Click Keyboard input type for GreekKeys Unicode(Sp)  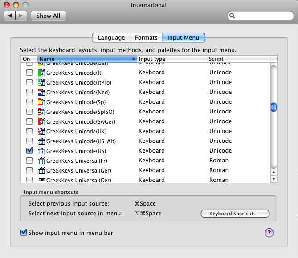151,102
